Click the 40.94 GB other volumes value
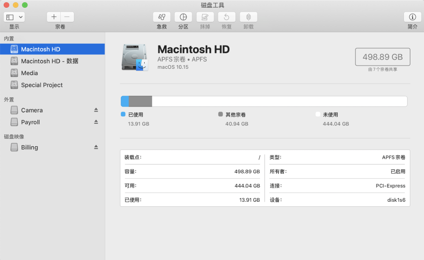This screenshot has width=424, height=260. tap(236, 124)
